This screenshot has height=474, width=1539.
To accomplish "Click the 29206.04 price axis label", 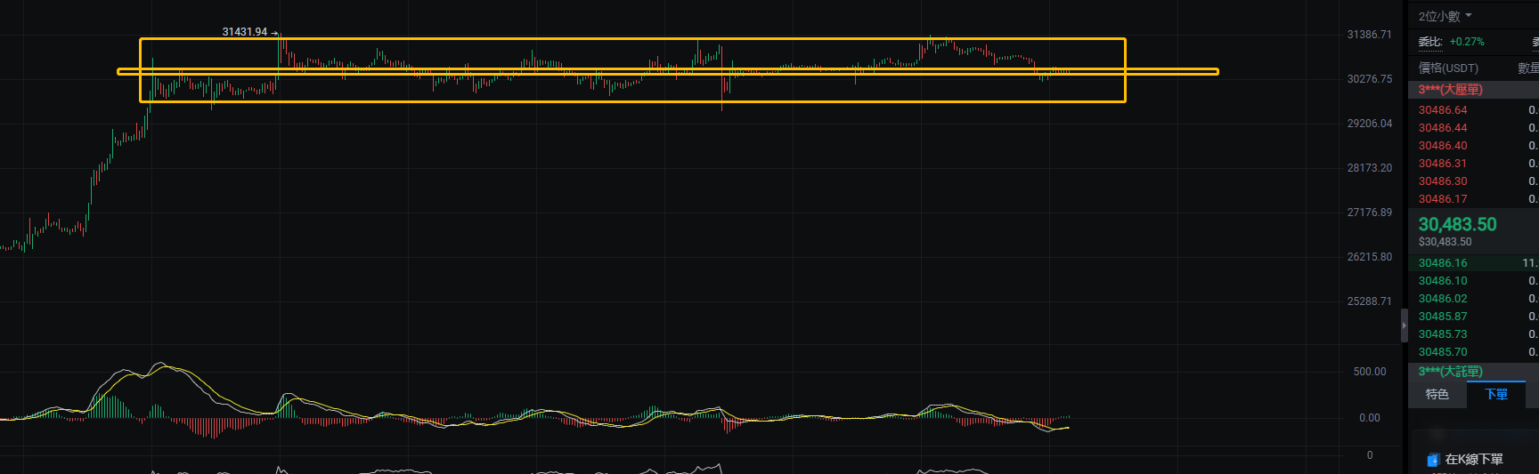I will click(1369, 124).
